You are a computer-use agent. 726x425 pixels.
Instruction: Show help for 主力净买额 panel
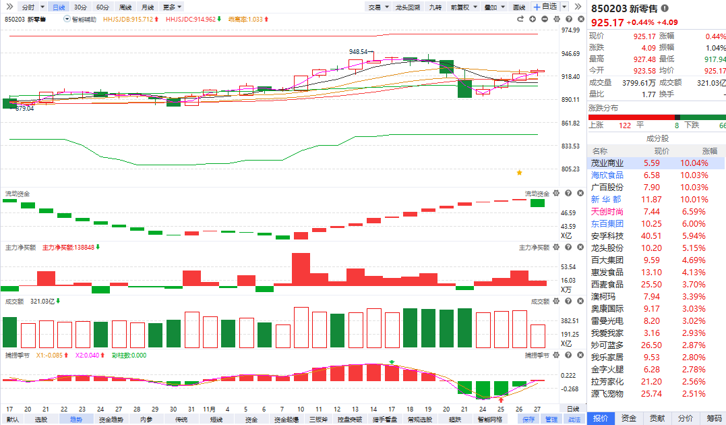click(x=568, y=247)
